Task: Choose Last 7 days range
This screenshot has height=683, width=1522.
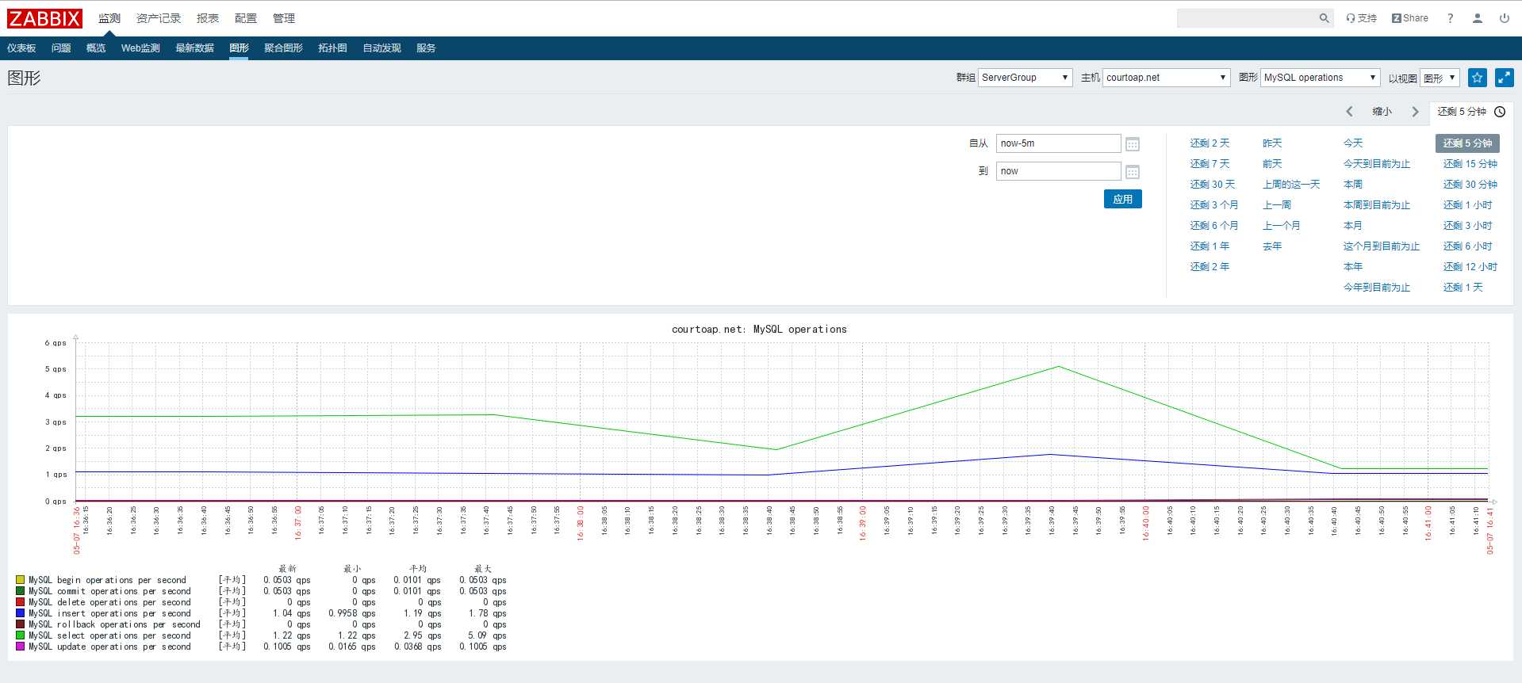Action: tap(1210, 164)
